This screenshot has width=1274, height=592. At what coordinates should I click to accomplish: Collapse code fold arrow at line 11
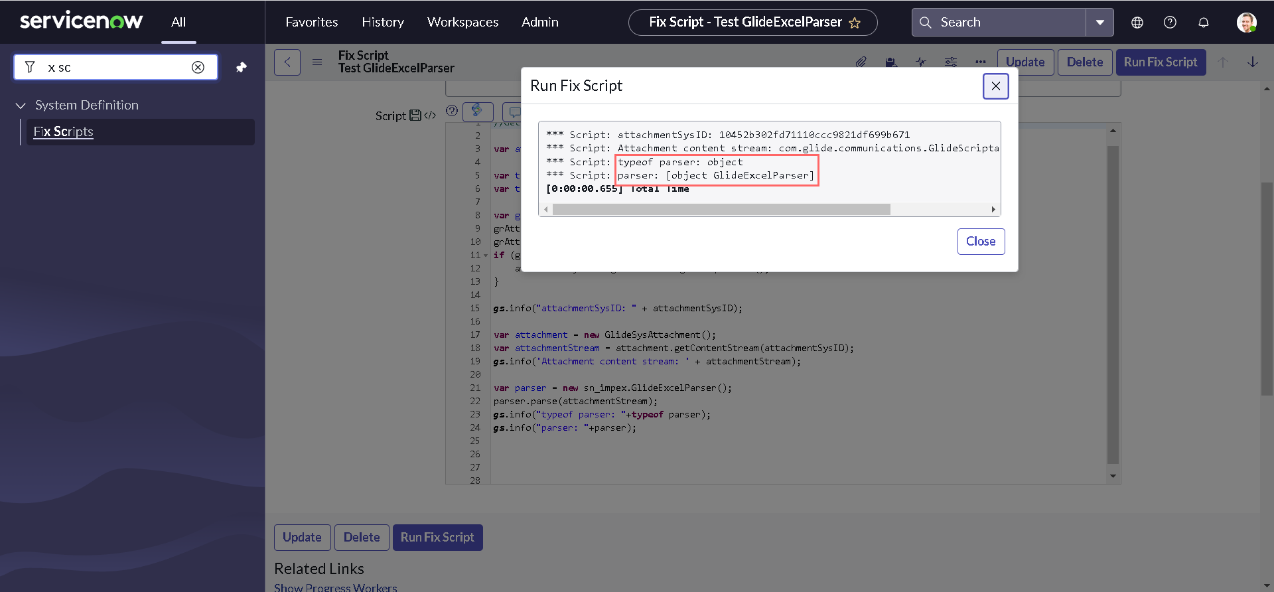[486, 256]
